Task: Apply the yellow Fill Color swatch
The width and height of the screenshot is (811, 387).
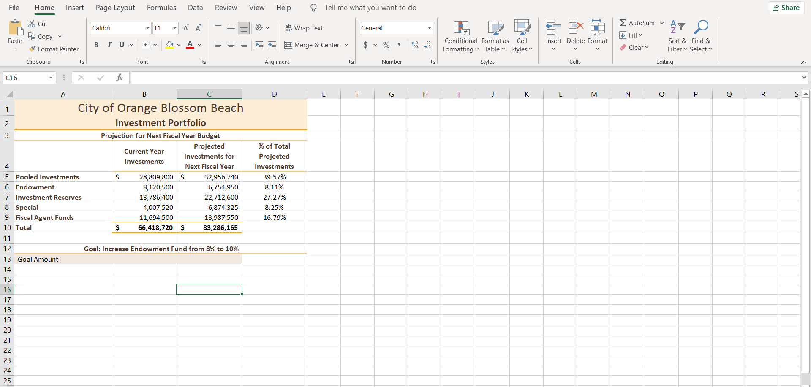Action: point(169,45)
